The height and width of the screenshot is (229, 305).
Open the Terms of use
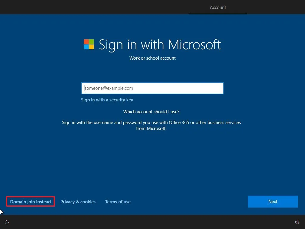pos(118,202)
